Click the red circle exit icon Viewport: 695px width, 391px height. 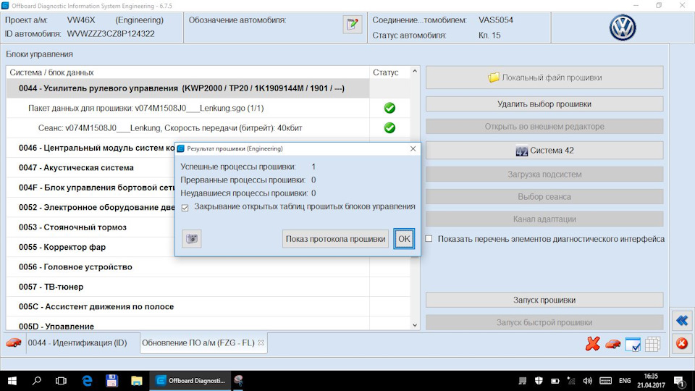[682, 343]
